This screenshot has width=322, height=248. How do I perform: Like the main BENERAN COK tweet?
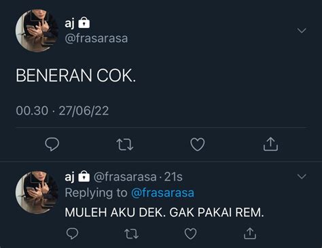pos(198,144)
